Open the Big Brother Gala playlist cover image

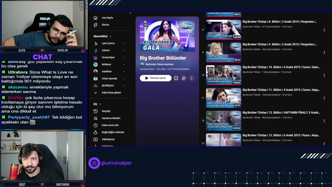click(x=167, y=36)
